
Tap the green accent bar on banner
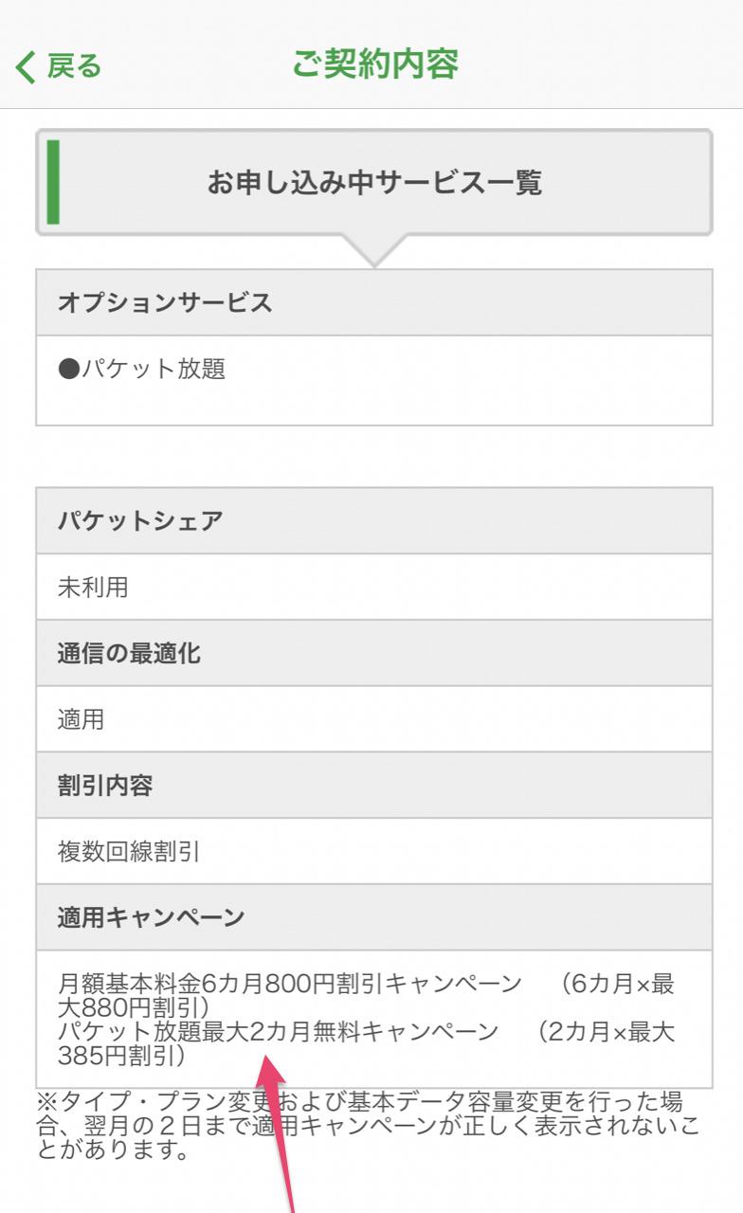tap(53, 182)
